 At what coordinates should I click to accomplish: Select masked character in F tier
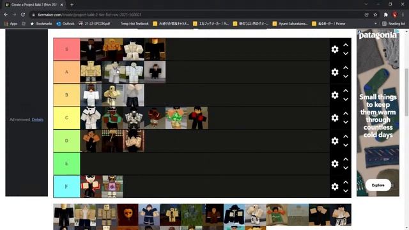point(91,187)
